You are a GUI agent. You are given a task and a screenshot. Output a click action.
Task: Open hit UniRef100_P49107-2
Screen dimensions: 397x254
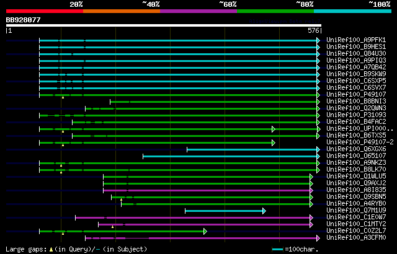pos(360,142)
